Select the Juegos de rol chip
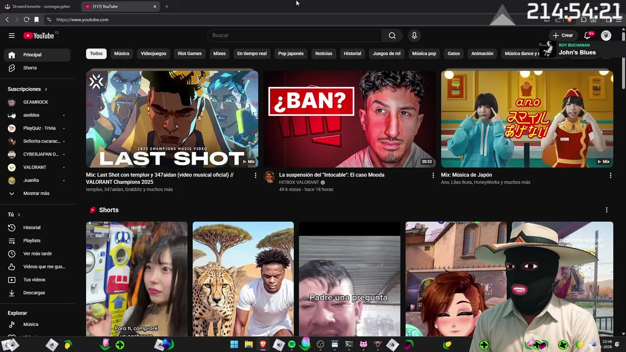The height and width of the screenshot is (352, 626). pyautogui.click(x=387, y=53)
